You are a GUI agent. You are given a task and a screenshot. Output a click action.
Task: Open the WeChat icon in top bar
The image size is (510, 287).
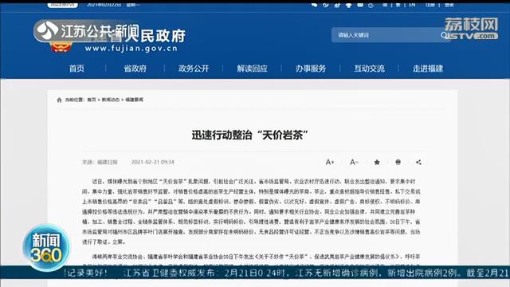(x=314, y=6)
